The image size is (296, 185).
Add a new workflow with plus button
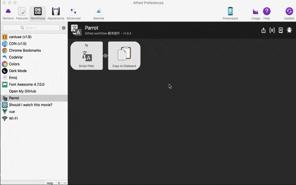(59, 183)
